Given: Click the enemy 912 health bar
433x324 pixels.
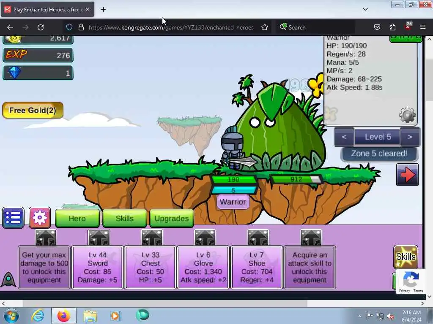Looking at the screenshot, I should [x=296, y=179].
